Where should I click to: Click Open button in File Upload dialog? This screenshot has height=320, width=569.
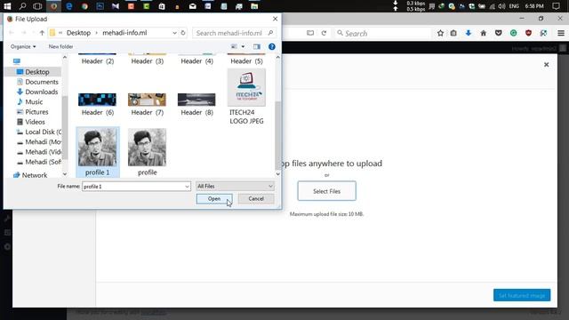coord(214,199)
